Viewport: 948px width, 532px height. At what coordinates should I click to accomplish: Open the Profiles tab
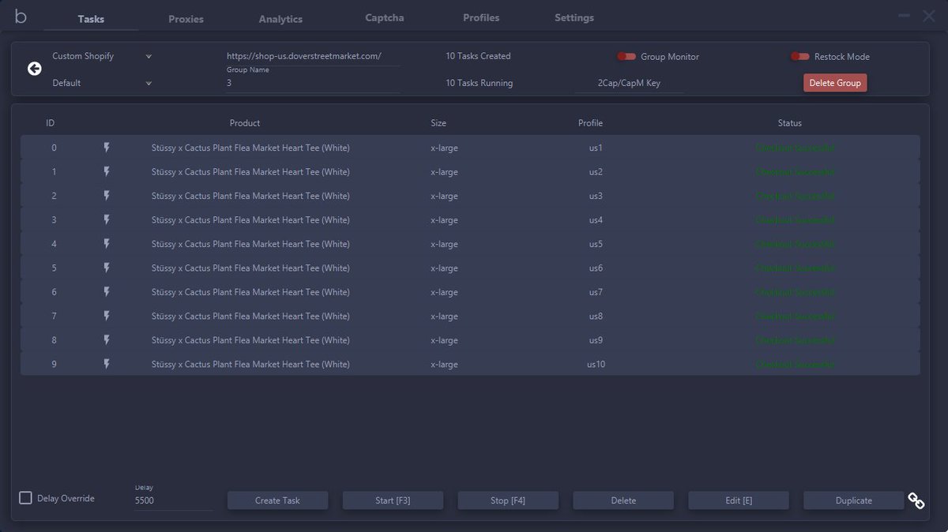(x=481, y=17)
